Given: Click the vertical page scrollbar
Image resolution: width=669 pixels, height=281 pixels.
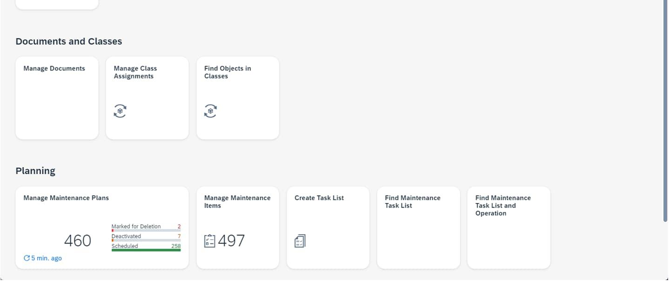Looking at the screenshot, I should click(x=665, y=111).
